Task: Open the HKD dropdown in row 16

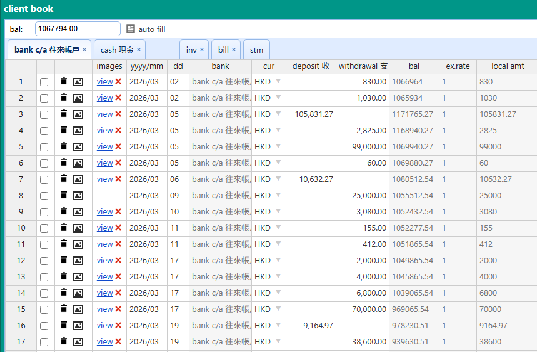Action: tap(278, 325)
